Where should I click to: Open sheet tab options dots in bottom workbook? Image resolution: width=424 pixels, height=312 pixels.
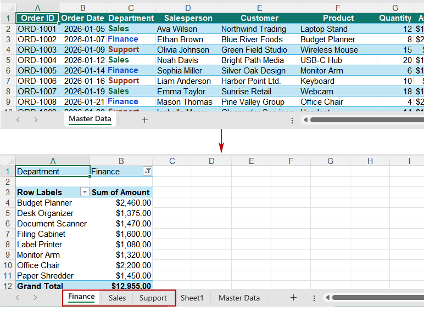coord(314,298)
